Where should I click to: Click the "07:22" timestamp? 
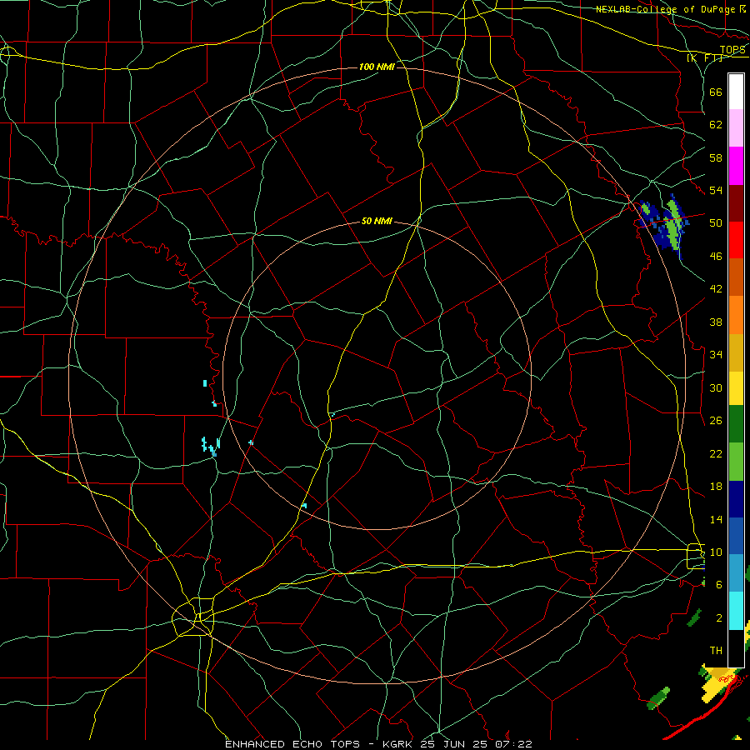click(x=516, y=744)
